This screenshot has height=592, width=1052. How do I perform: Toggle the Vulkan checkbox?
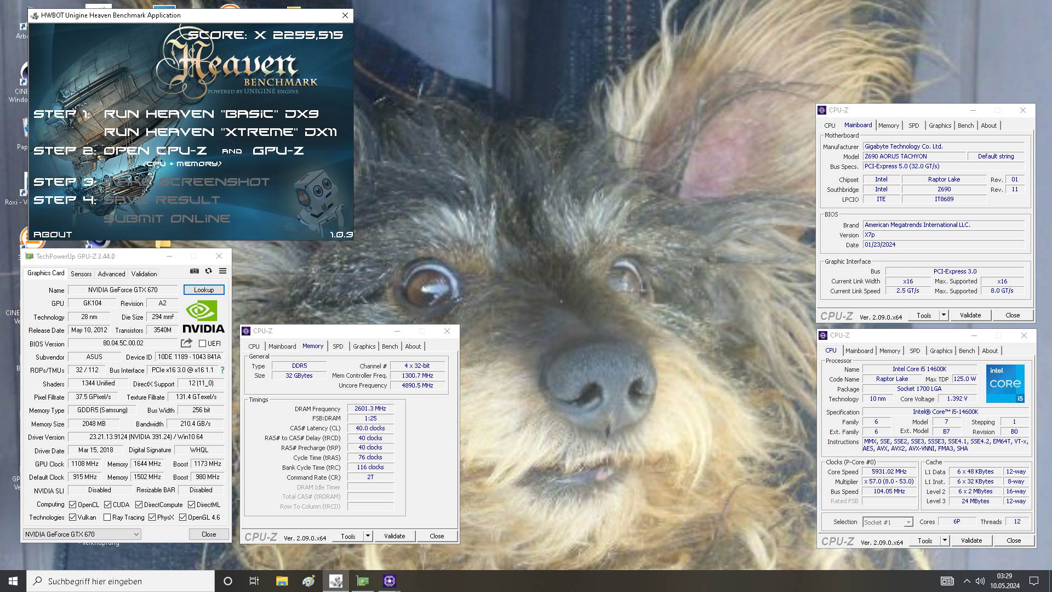click(x=72, y=517)
